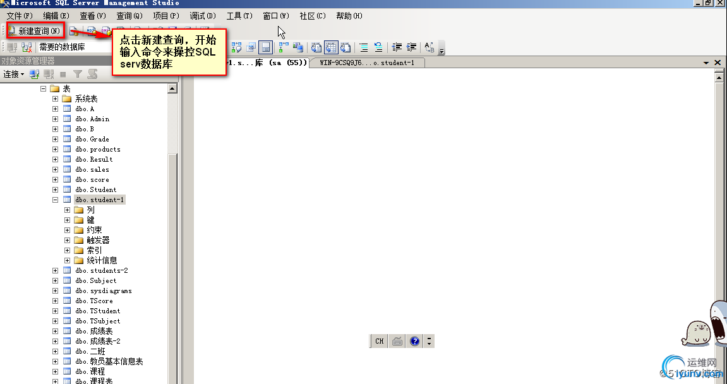Open the 文件(F) menu
The image size is (727, 384).
20,16
